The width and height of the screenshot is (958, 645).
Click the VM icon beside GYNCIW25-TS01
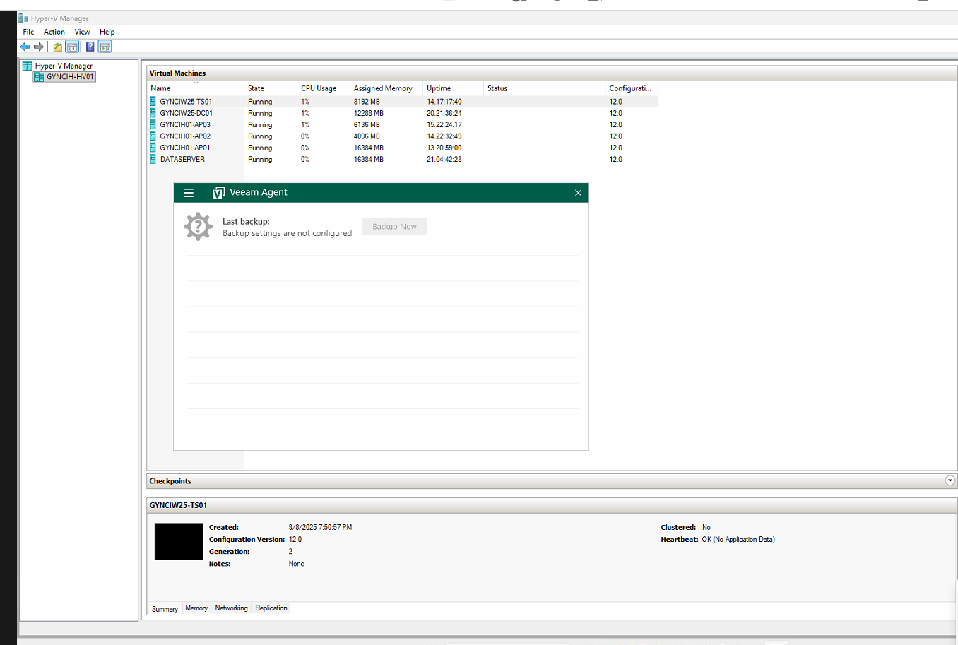coord(153,102)
